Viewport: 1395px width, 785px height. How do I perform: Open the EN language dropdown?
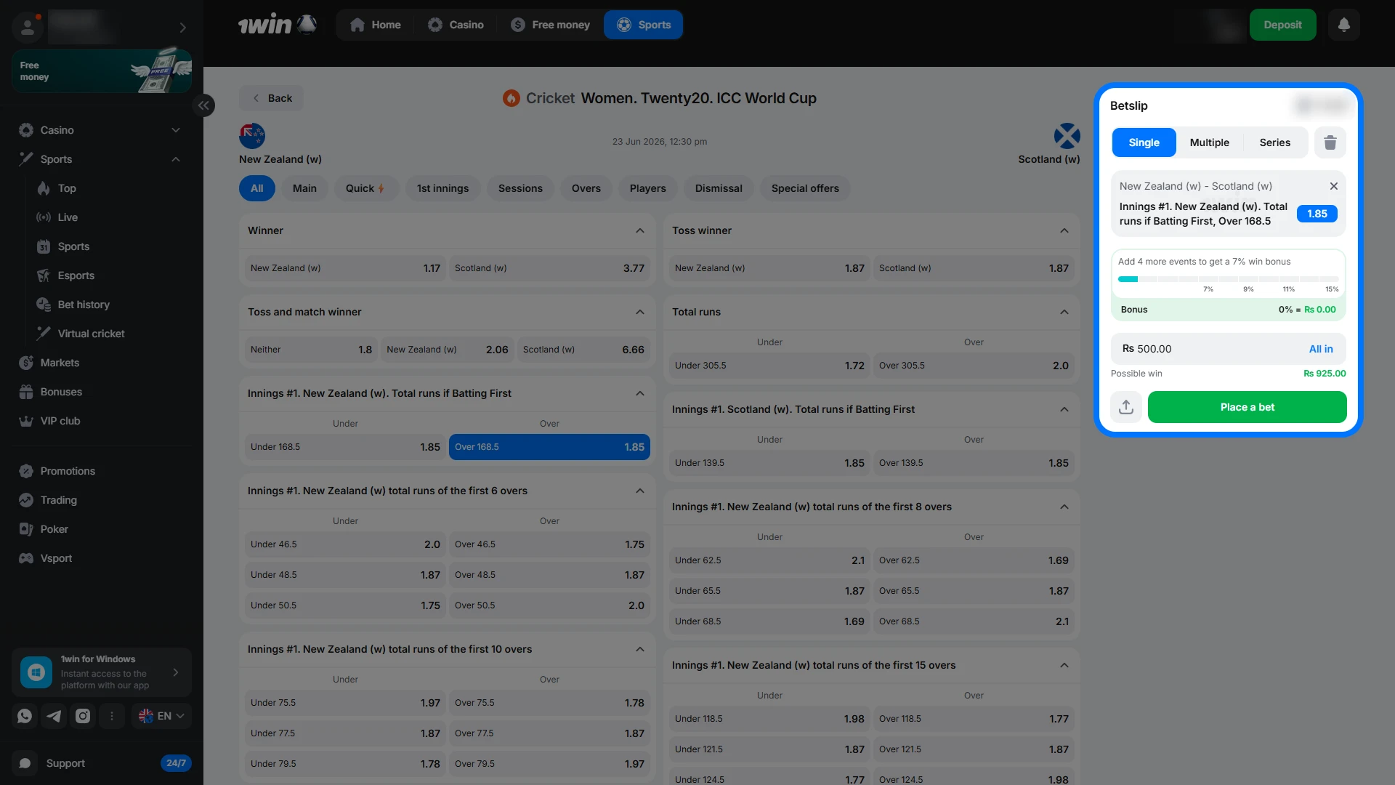161,716
